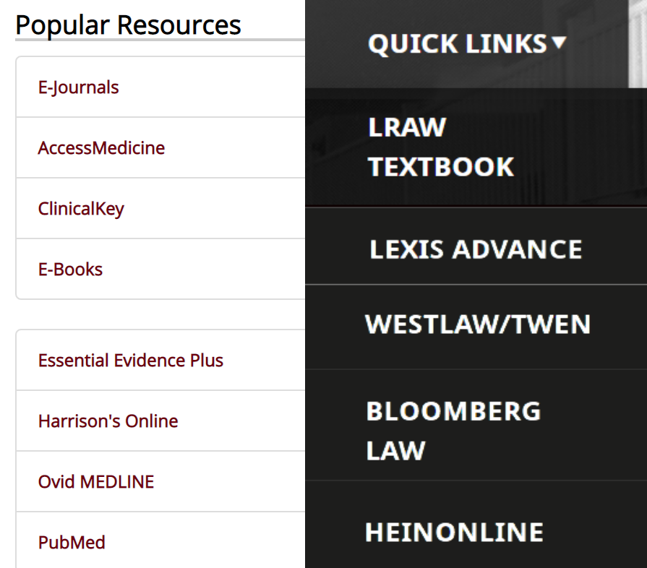Click the Popular Resources heading
The width and height of the screenshot is (647, 568).
coord(128,25)
